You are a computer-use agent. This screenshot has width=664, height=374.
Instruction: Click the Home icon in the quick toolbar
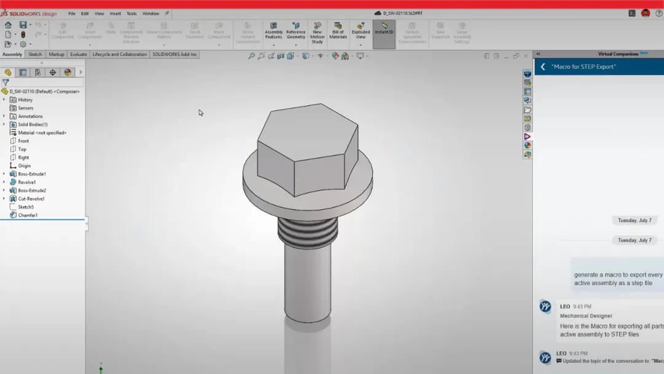[x=8, y=25]
